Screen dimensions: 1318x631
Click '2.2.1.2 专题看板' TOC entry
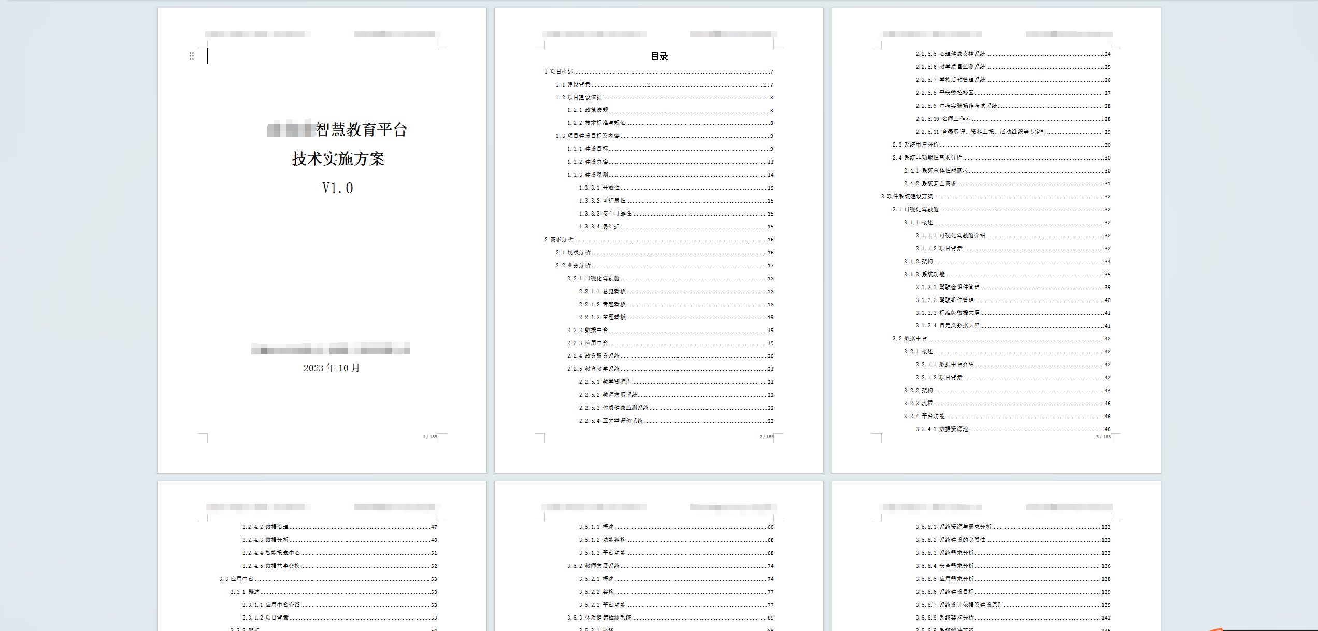[x=676, y=305]
